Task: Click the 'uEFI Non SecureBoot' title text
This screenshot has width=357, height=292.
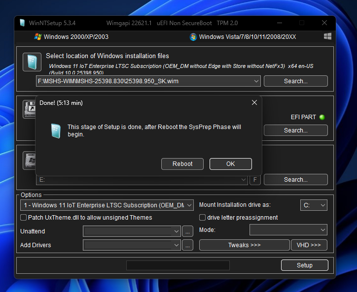Action: point(184,23)
